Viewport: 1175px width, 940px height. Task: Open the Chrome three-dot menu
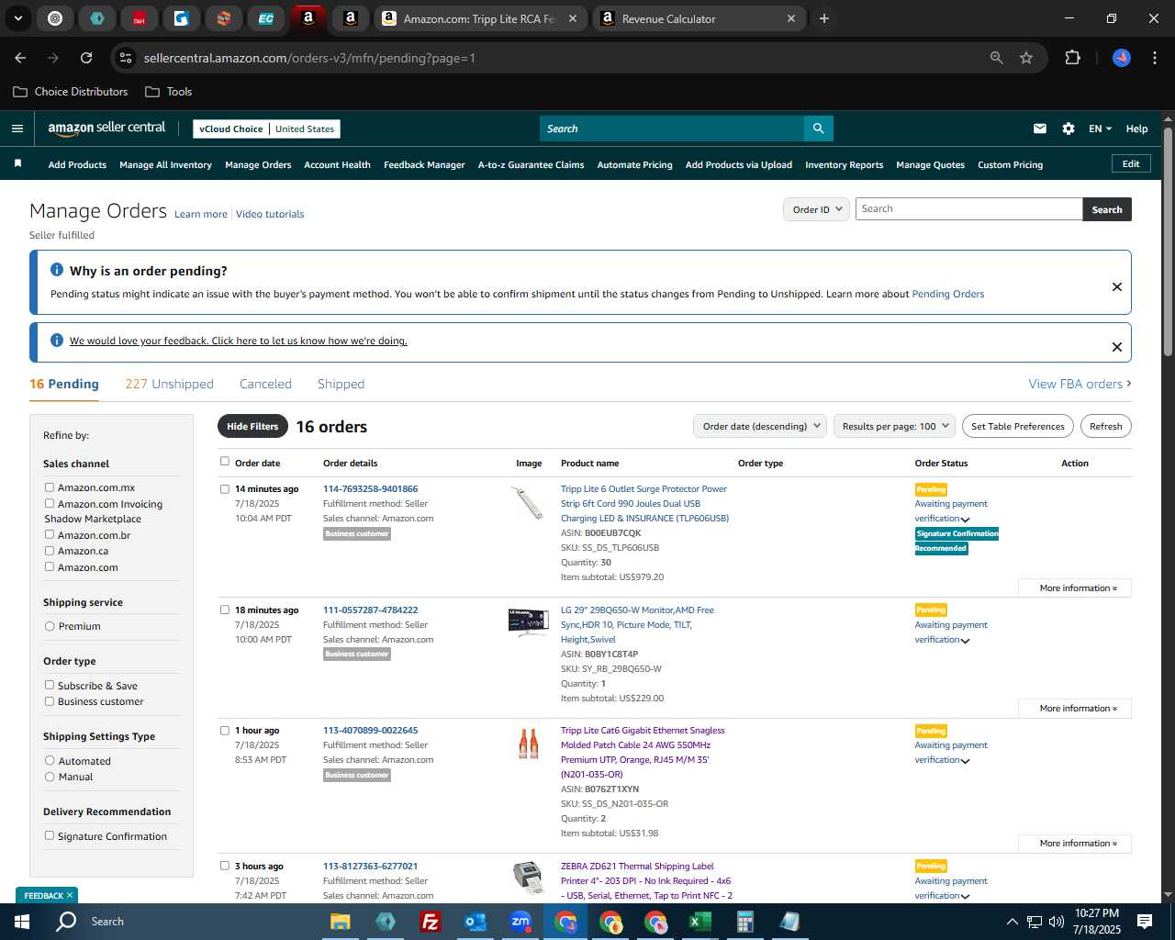pos(1153,58)
